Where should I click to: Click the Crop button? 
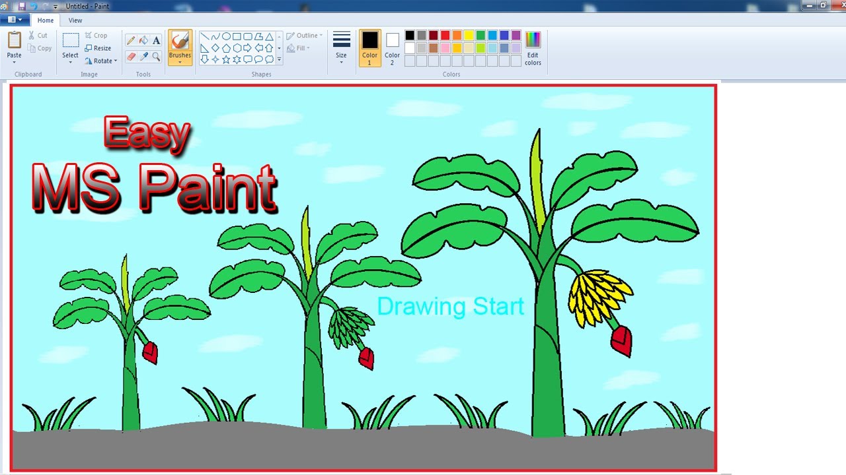(x=96, y=36)
